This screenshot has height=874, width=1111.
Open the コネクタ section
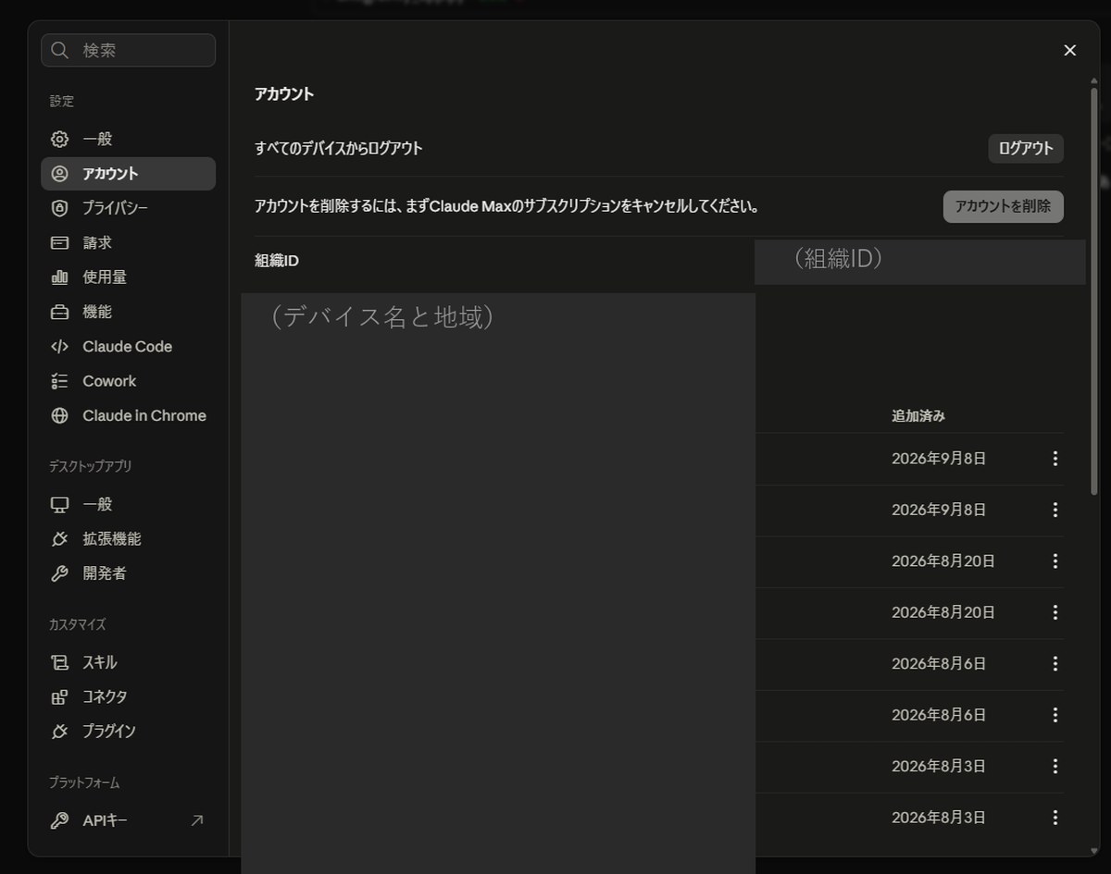[x=128, y=696]
